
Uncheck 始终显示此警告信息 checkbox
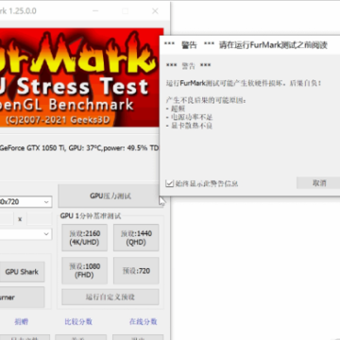coord(169,183)
